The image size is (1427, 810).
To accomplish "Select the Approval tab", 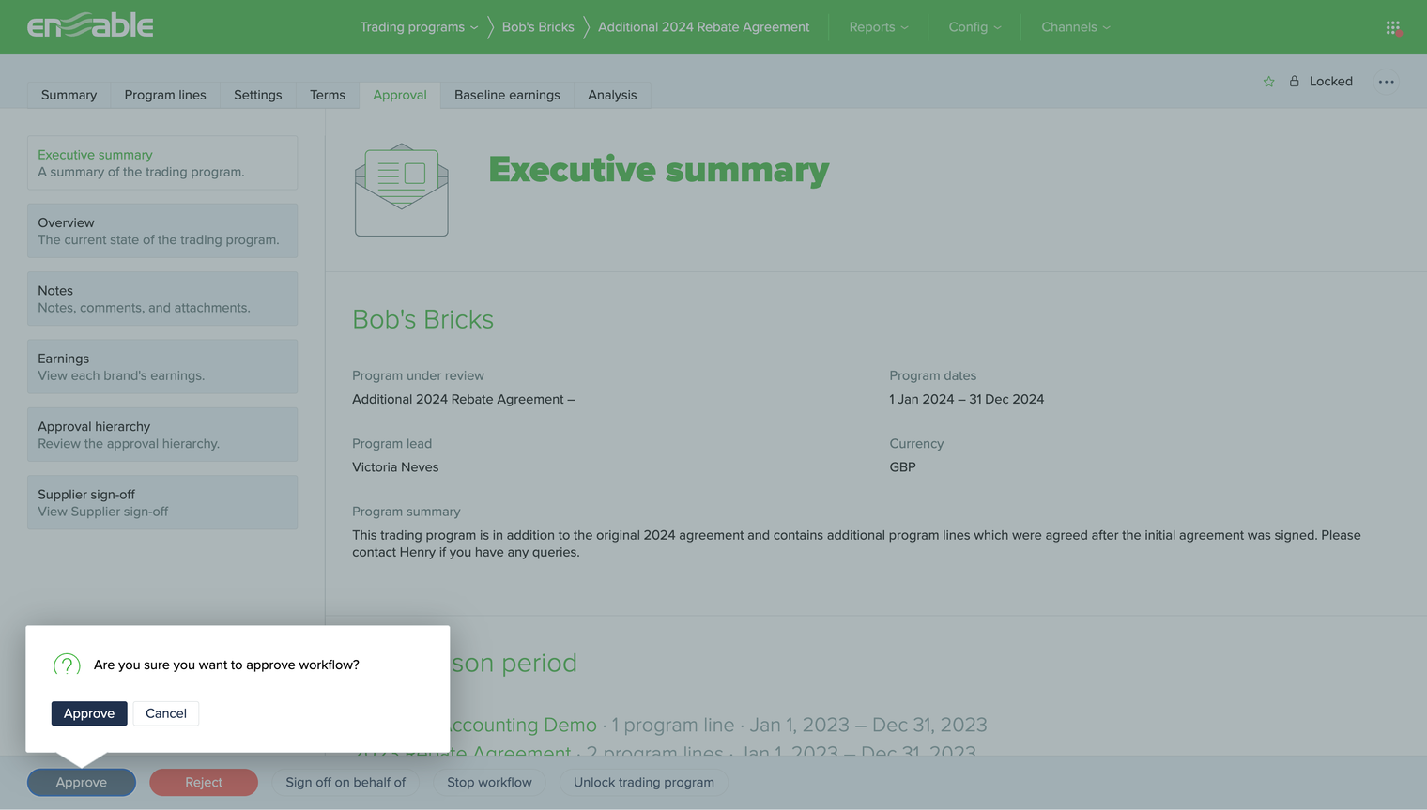I will click(400, 95).
